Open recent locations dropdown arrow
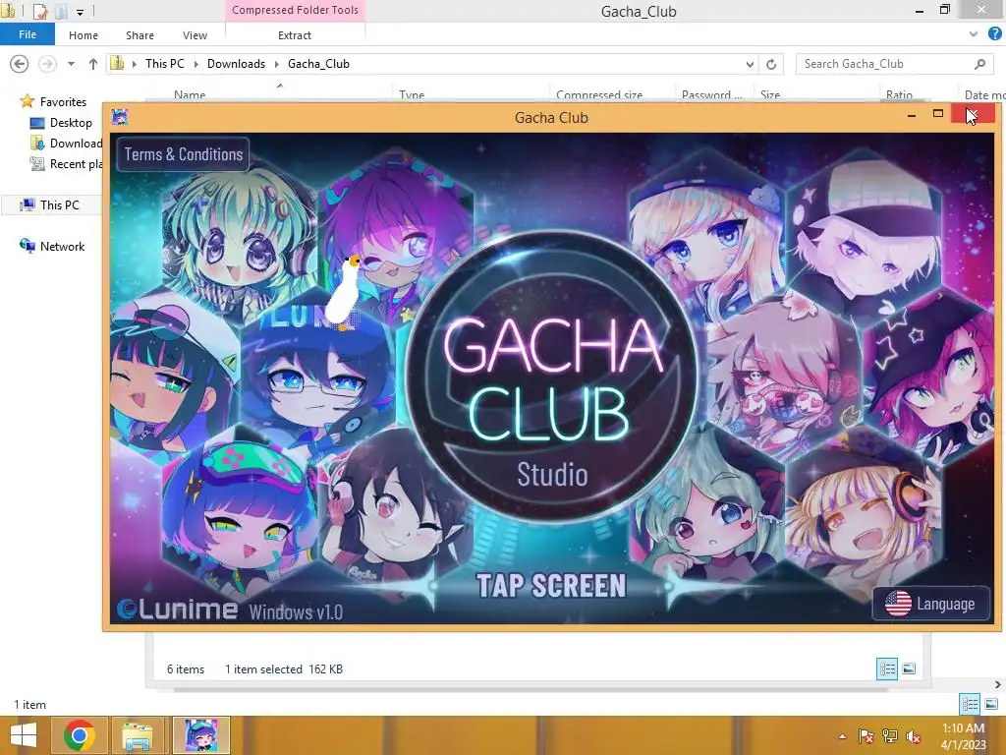1006x755 pixels. click(x=71, y=64)
